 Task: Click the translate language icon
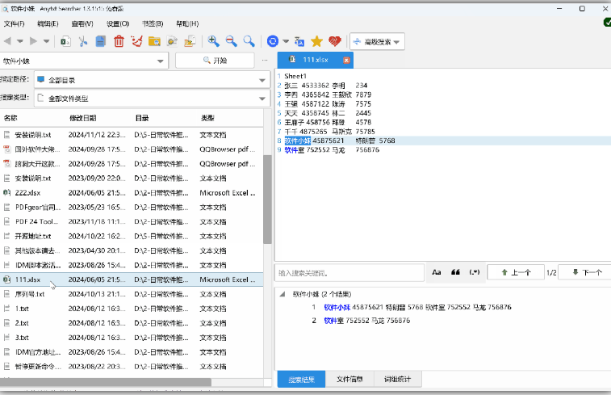299,41
